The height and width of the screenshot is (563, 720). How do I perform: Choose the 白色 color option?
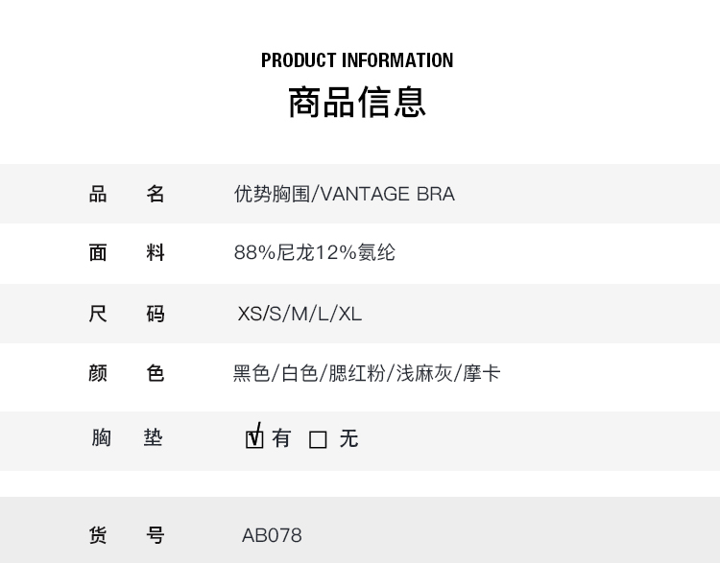[300, 373]
